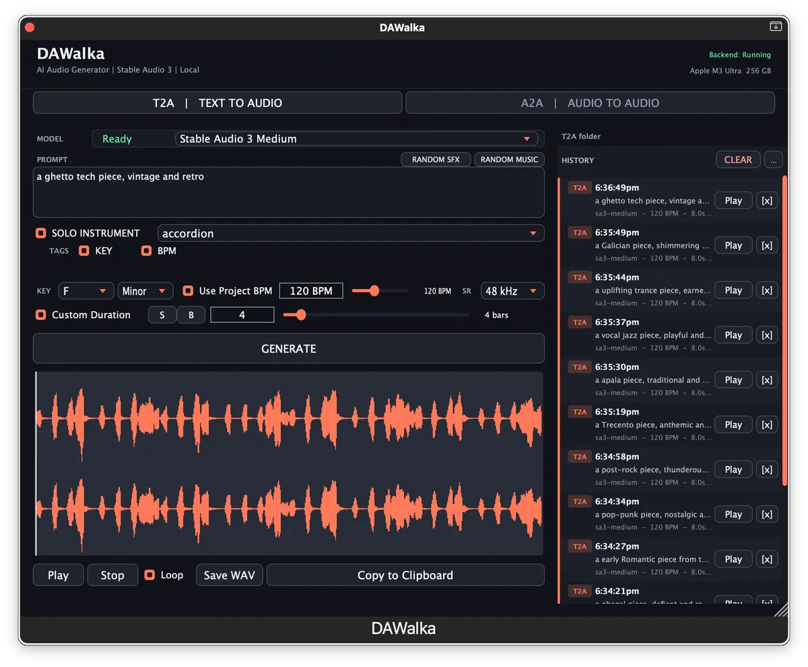The width and height of the screenshot is (808, 667).
Task: Open the Stable Audio 3 Medium model dropdown
Action: tap(357, 139)
